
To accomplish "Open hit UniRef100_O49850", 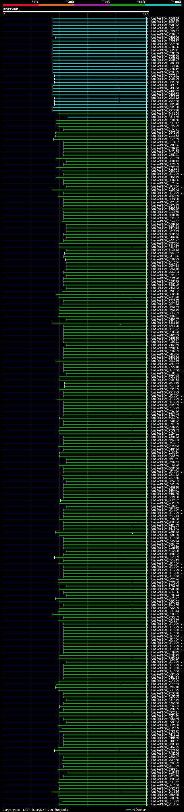I will 165,88.
